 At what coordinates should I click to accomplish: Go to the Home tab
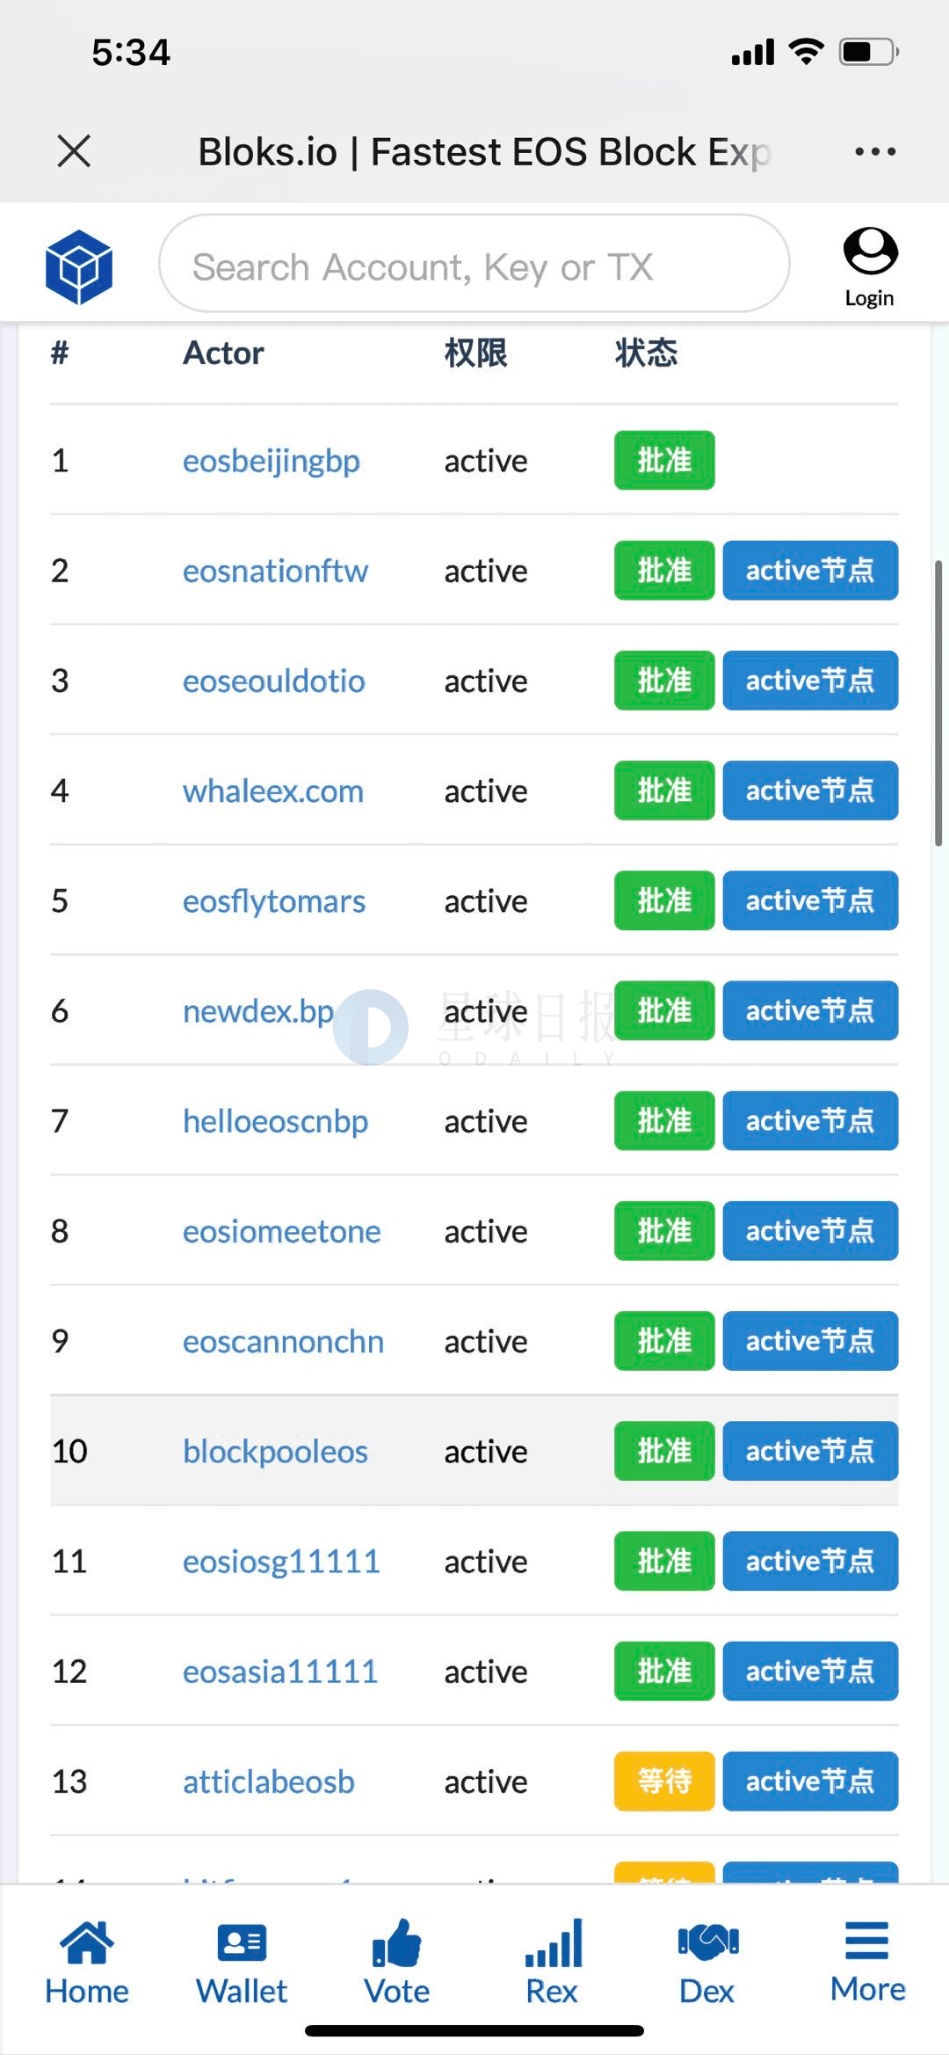[87, 1962]
